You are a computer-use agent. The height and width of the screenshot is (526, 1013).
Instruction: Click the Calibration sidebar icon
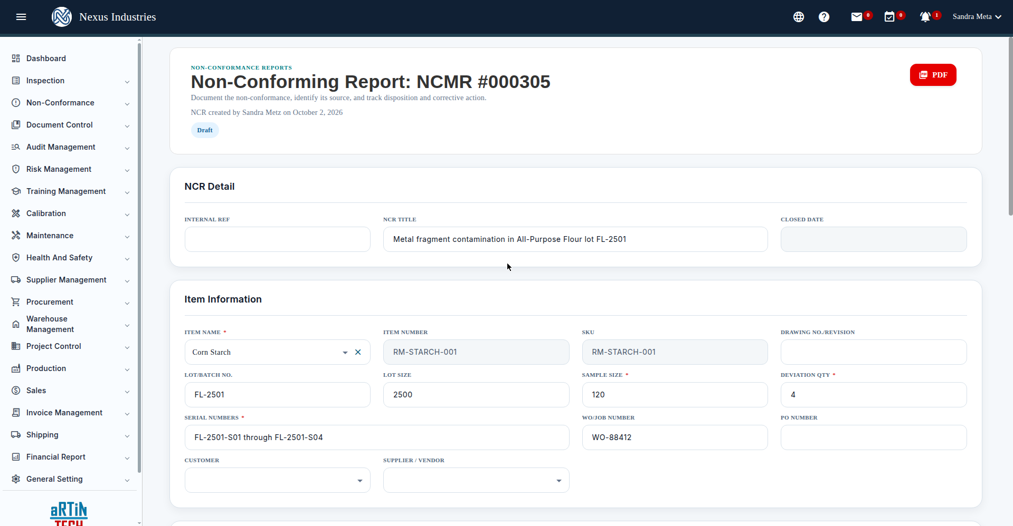click(16, 213)
